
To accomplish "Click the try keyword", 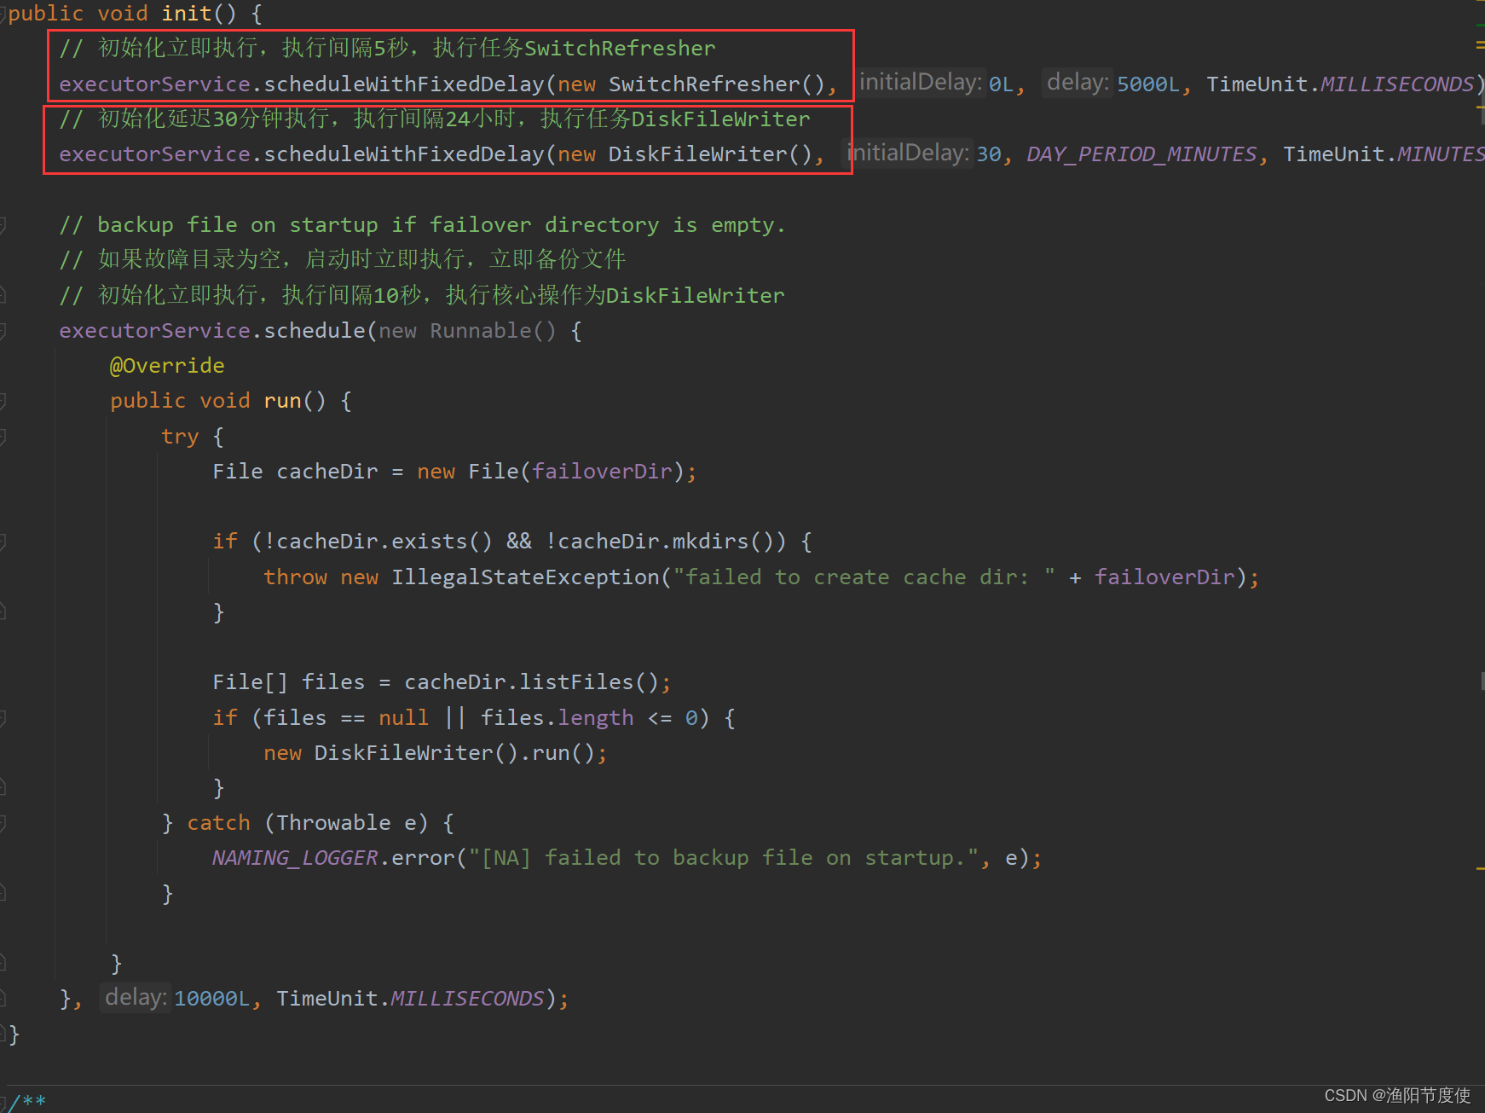I will [180, 437].
